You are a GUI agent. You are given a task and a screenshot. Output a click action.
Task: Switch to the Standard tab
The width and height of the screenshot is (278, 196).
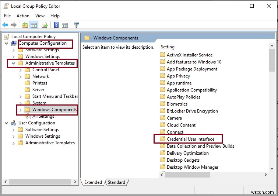click(116, 182)
